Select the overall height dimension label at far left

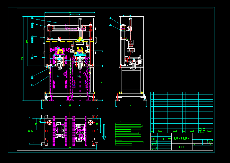pyautogui.click(x=22, y=59)
